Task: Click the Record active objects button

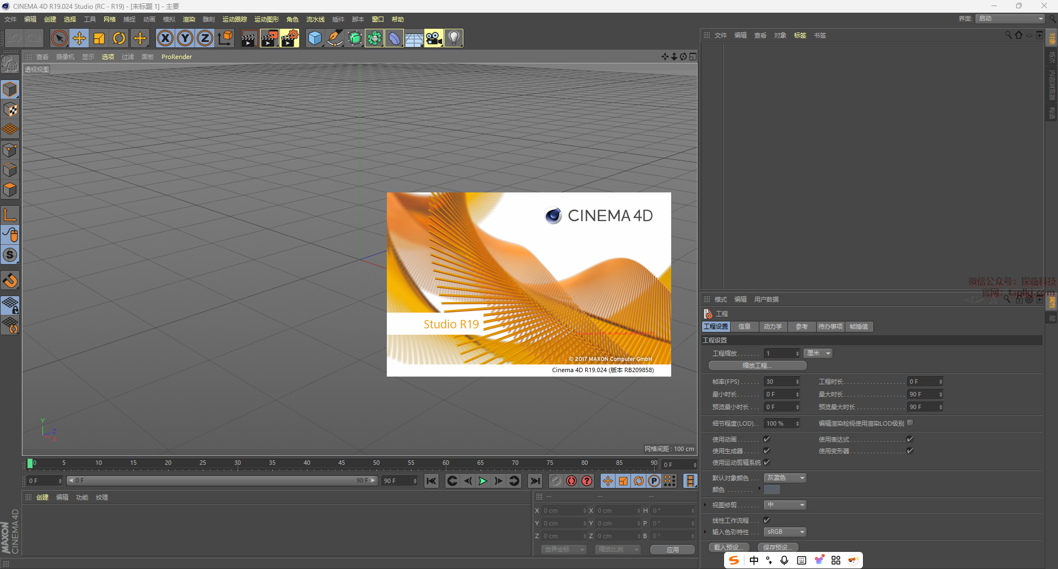Action: pos(571,481)
